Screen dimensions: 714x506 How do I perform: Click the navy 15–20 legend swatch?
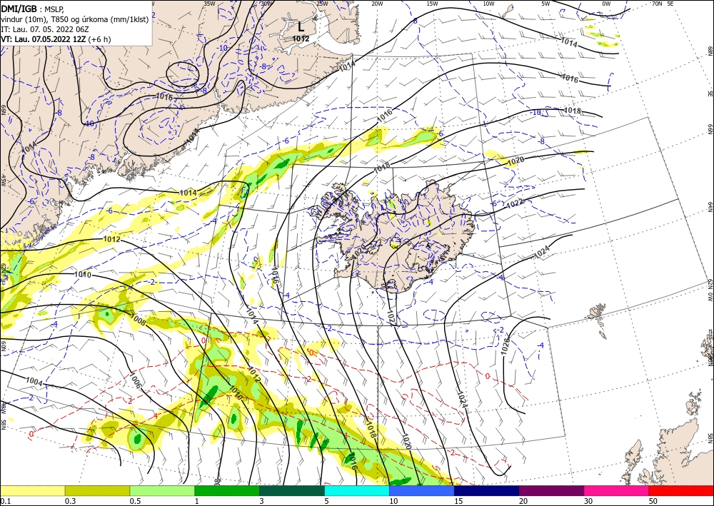(x=487, y=490)
